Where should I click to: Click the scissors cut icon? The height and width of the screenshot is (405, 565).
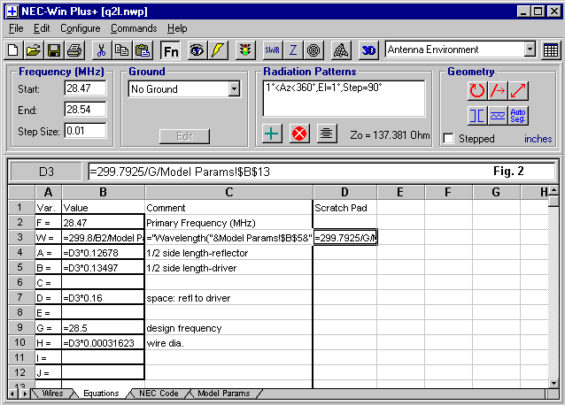[101, 50]
